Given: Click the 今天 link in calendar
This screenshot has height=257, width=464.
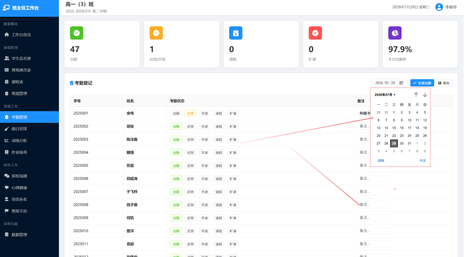Looking at the screenshot, I should tap(422, 161).
